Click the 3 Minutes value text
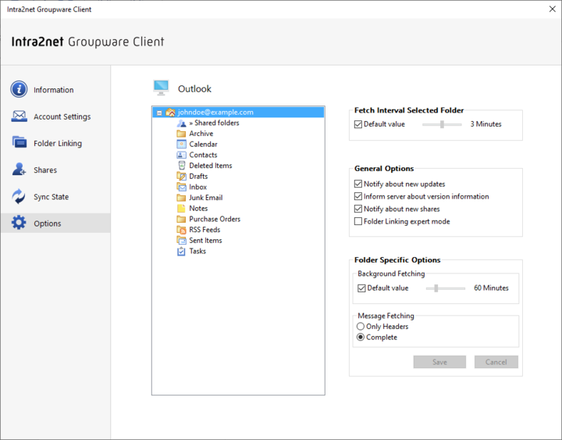The image size is (562, 440). click(486, 124)
